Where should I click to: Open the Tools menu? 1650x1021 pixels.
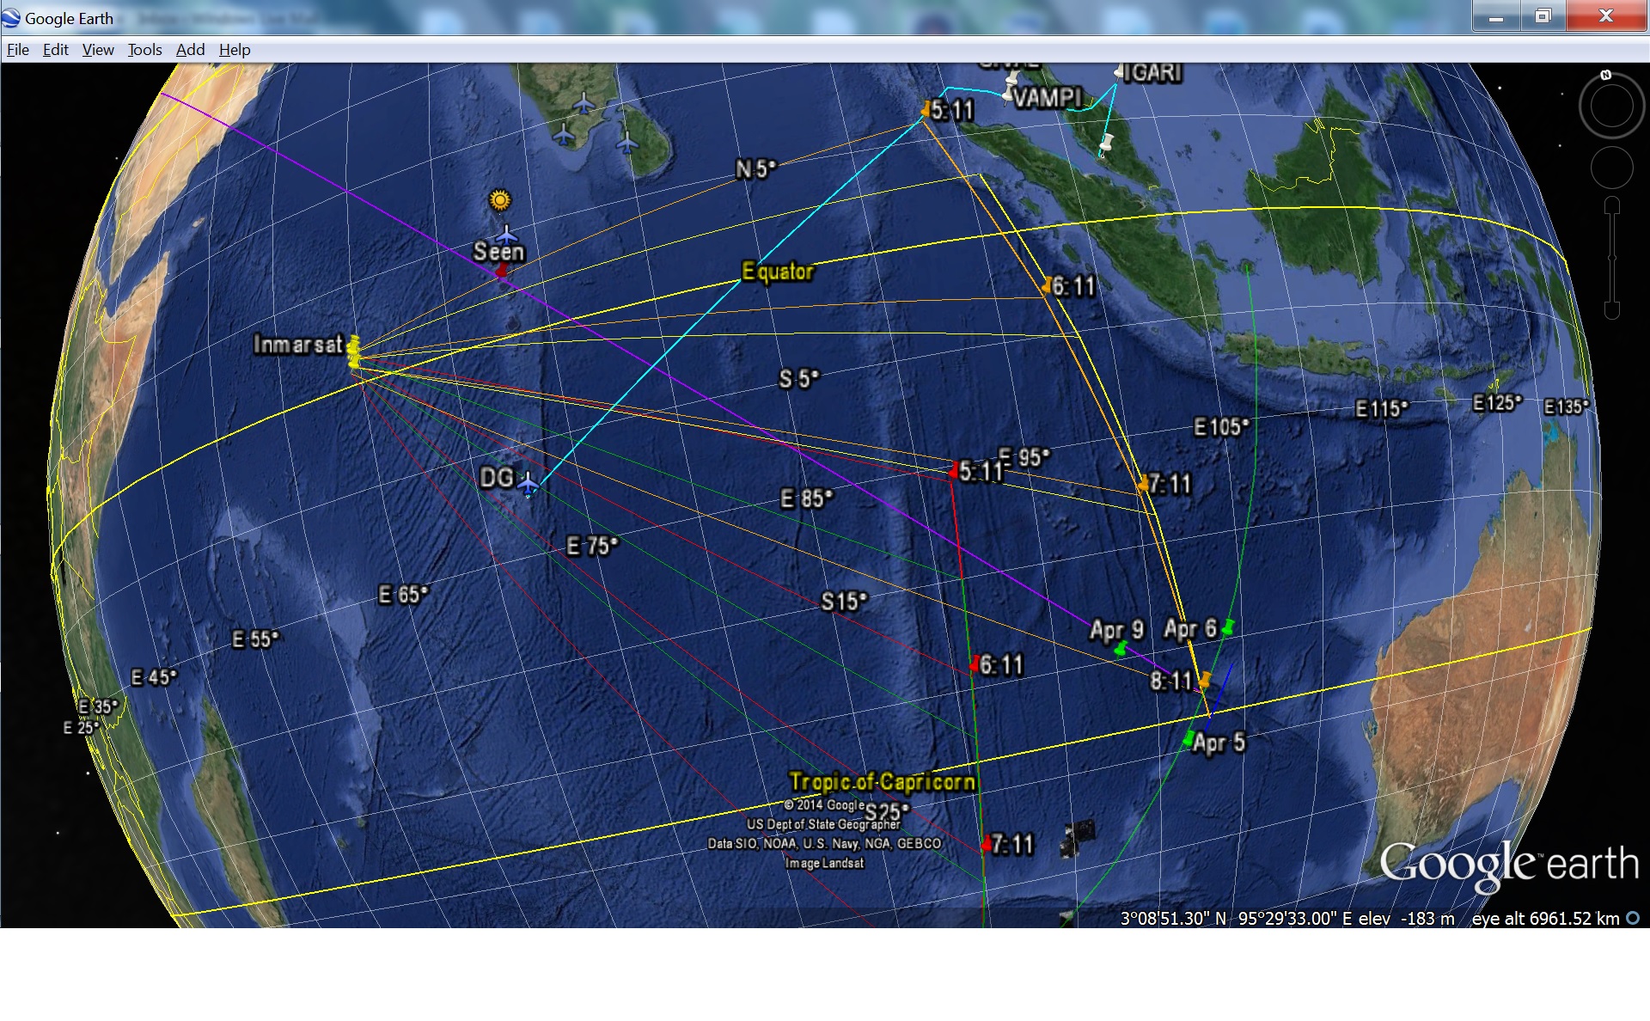tap(144, 50)
